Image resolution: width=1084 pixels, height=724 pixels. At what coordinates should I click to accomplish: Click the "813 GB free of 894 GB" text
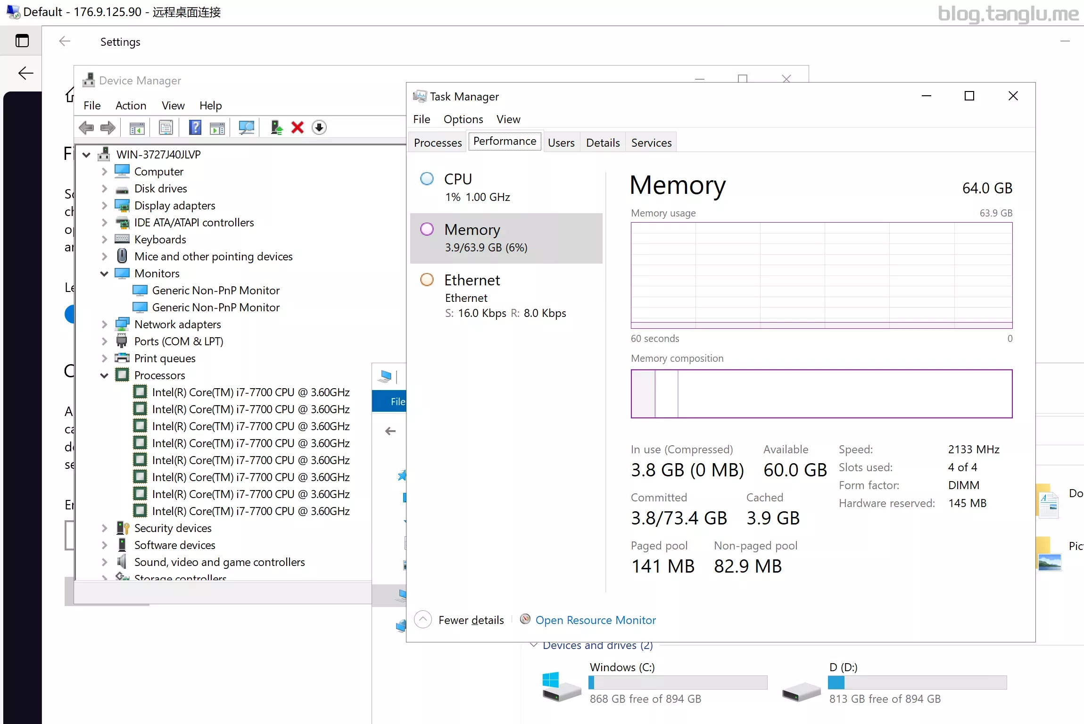pyautogui.click(x=885, y=699)
